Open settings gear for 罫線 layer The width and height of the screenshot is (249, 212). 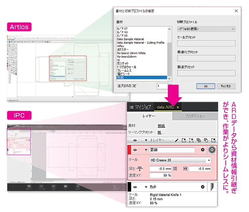tap(203, 150)
